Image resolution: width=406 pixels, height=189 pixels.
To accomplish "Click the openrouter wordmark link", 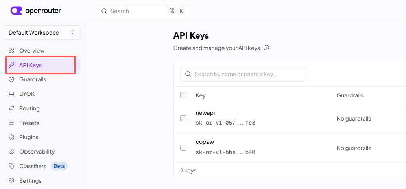I will [x=43, y=11].
